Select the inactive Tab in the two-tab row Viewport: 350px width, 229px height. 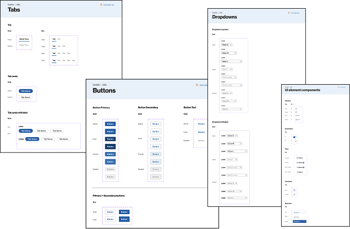tap(59, 39)
